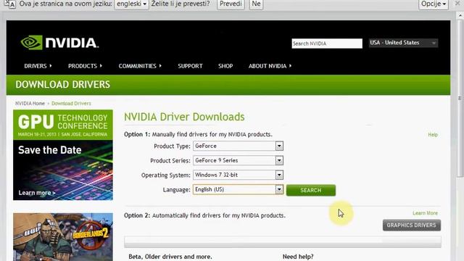Open the ABOUT NVIDIA menu

270,66
